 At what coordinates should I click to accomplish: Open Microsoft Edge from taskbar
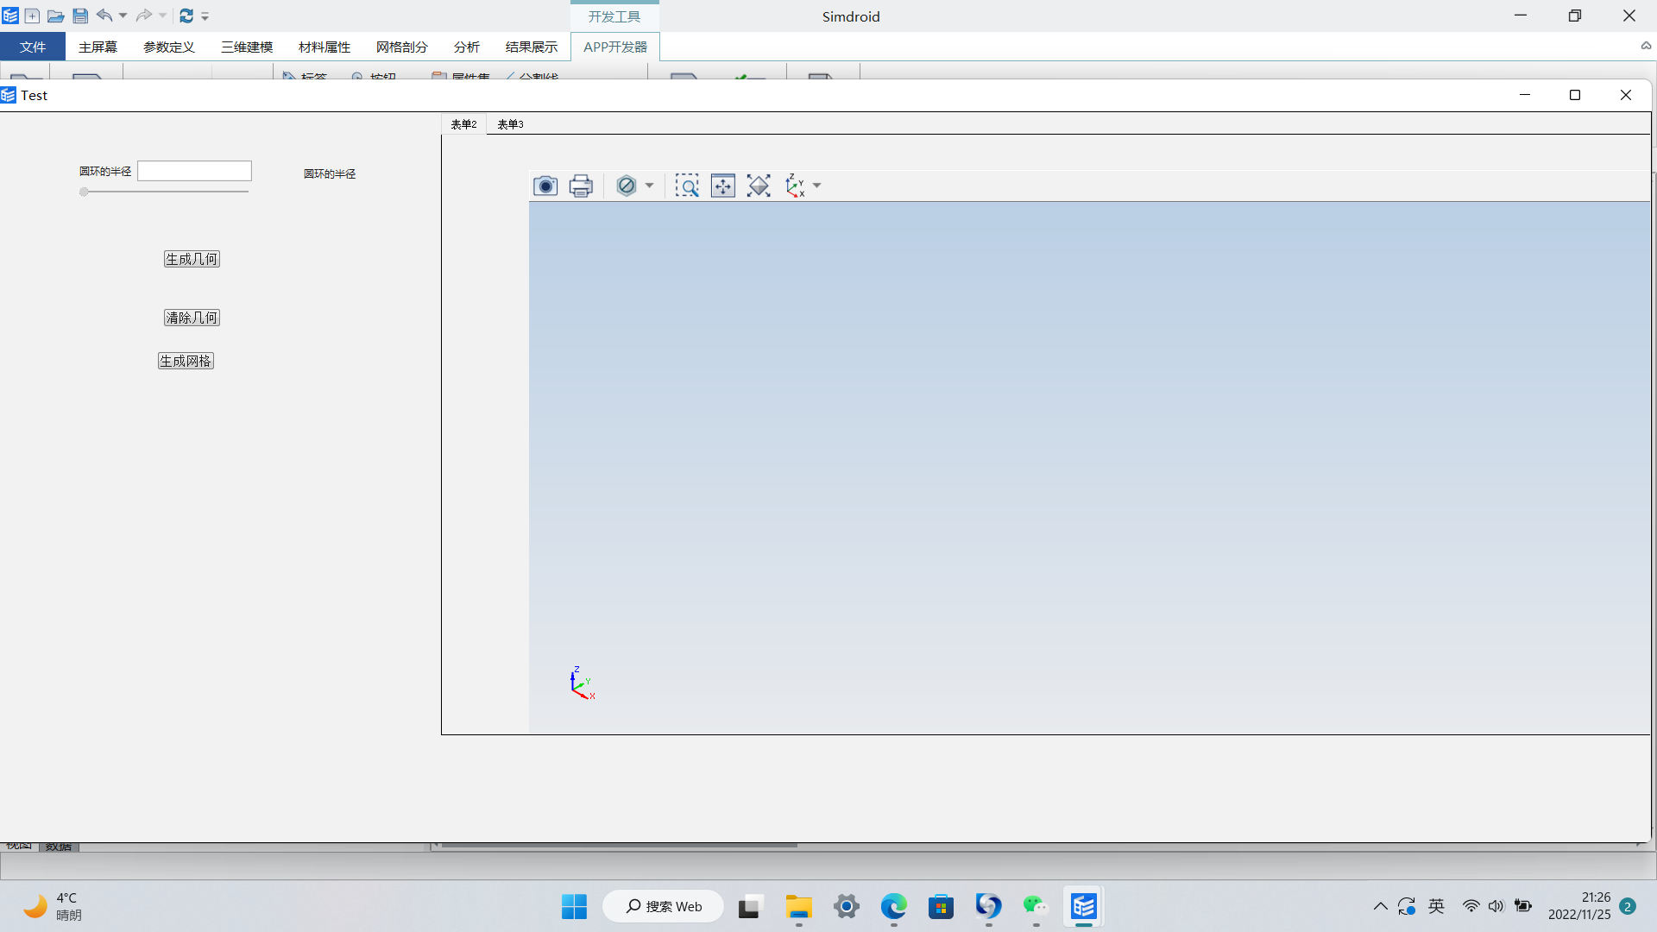(894, 906)
